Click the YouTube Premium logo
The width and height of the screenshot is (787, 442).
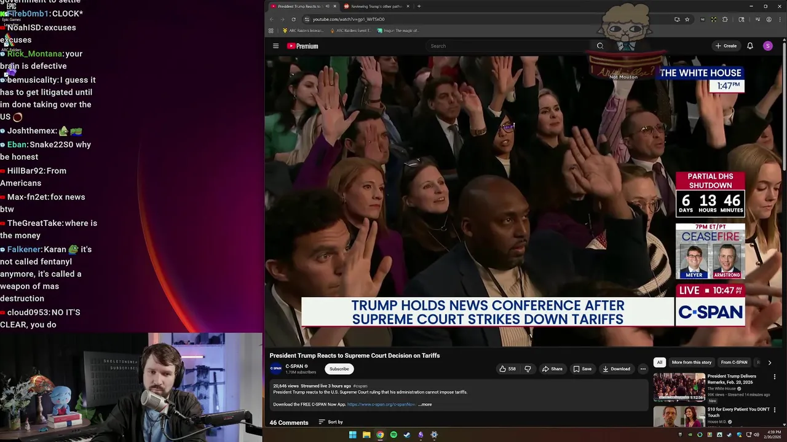tap(303, 46)
